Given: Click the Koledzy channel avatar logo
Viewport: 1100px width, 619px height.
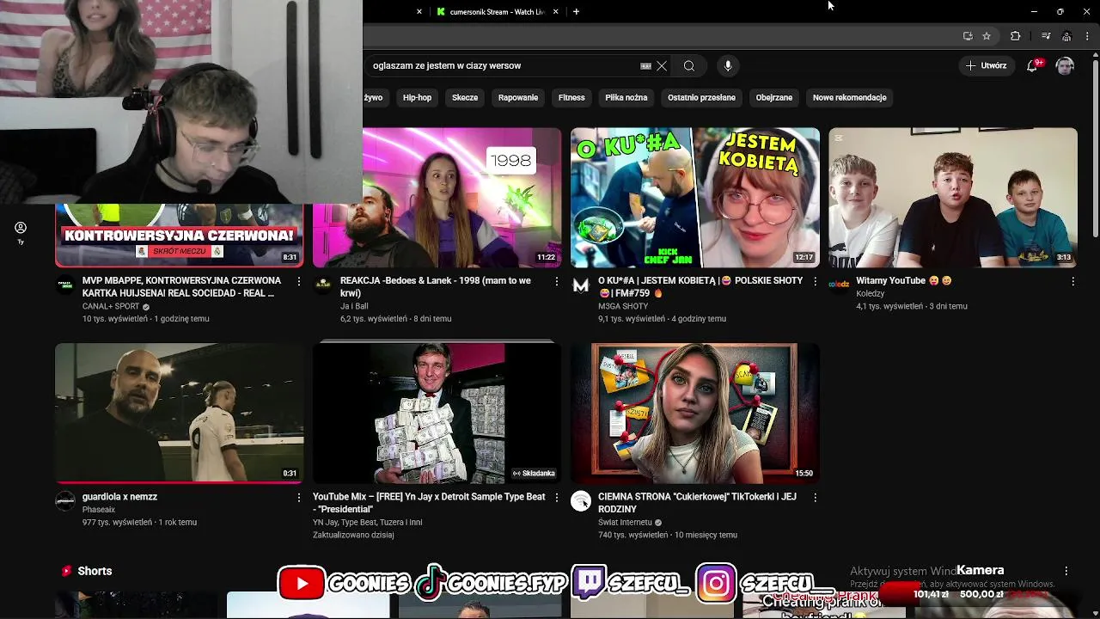Looking at the screenshot, I should click(839, 285).
